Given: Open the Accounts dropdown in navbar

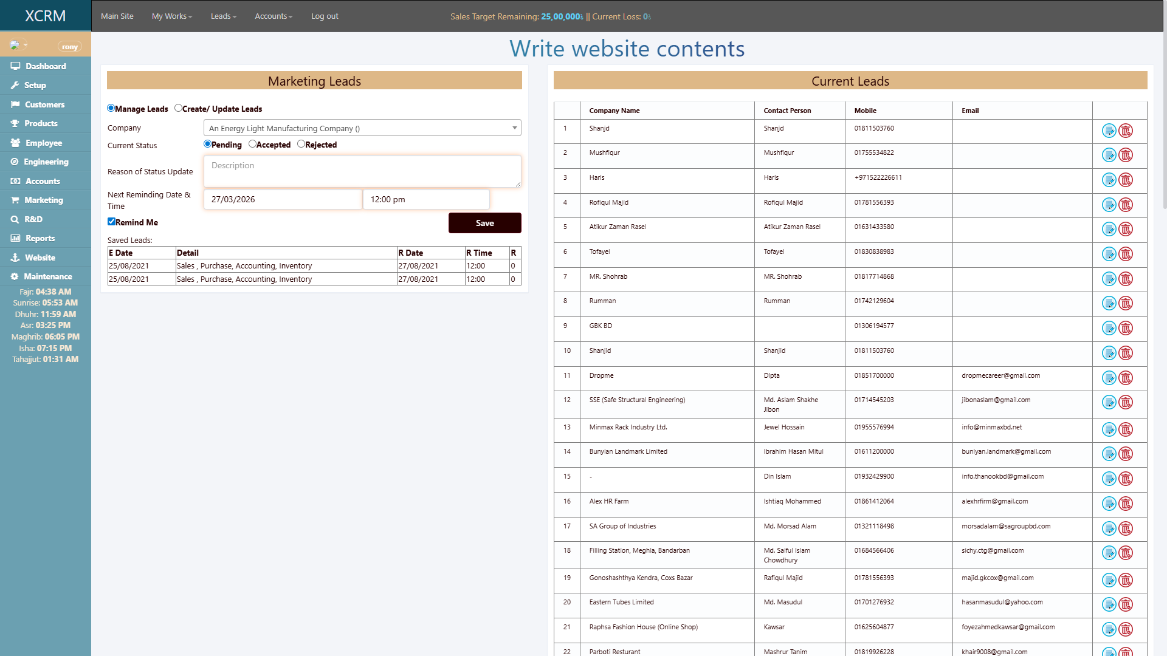Looking at the screenshot, I should (x=274, y=16).
